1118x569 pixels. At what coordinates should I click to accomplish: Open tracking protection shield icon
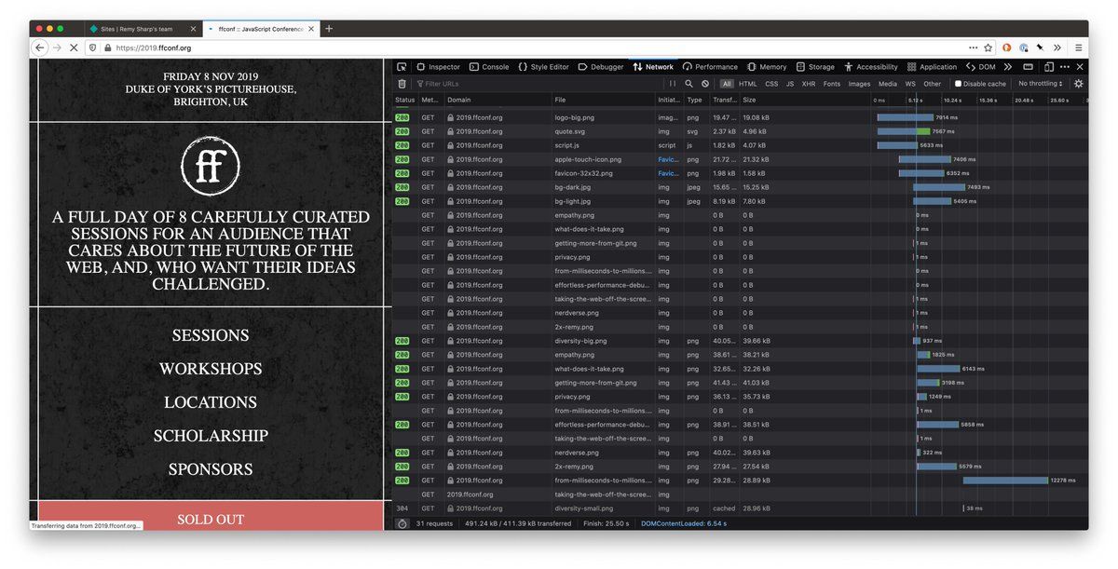[x=92, y=47]
